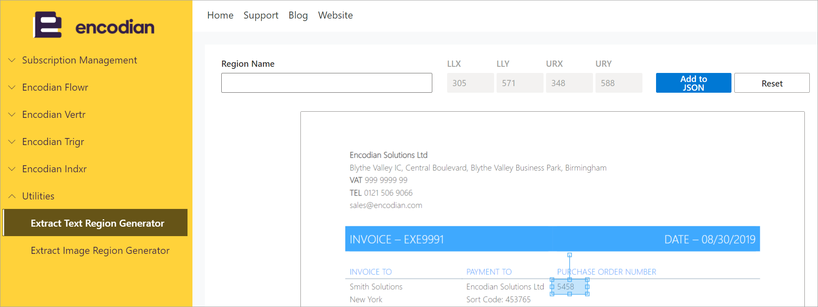Image resolution: width=818 pixels, height=307 pixels.
Task: Open the Support link
Action: pos(261,15)
